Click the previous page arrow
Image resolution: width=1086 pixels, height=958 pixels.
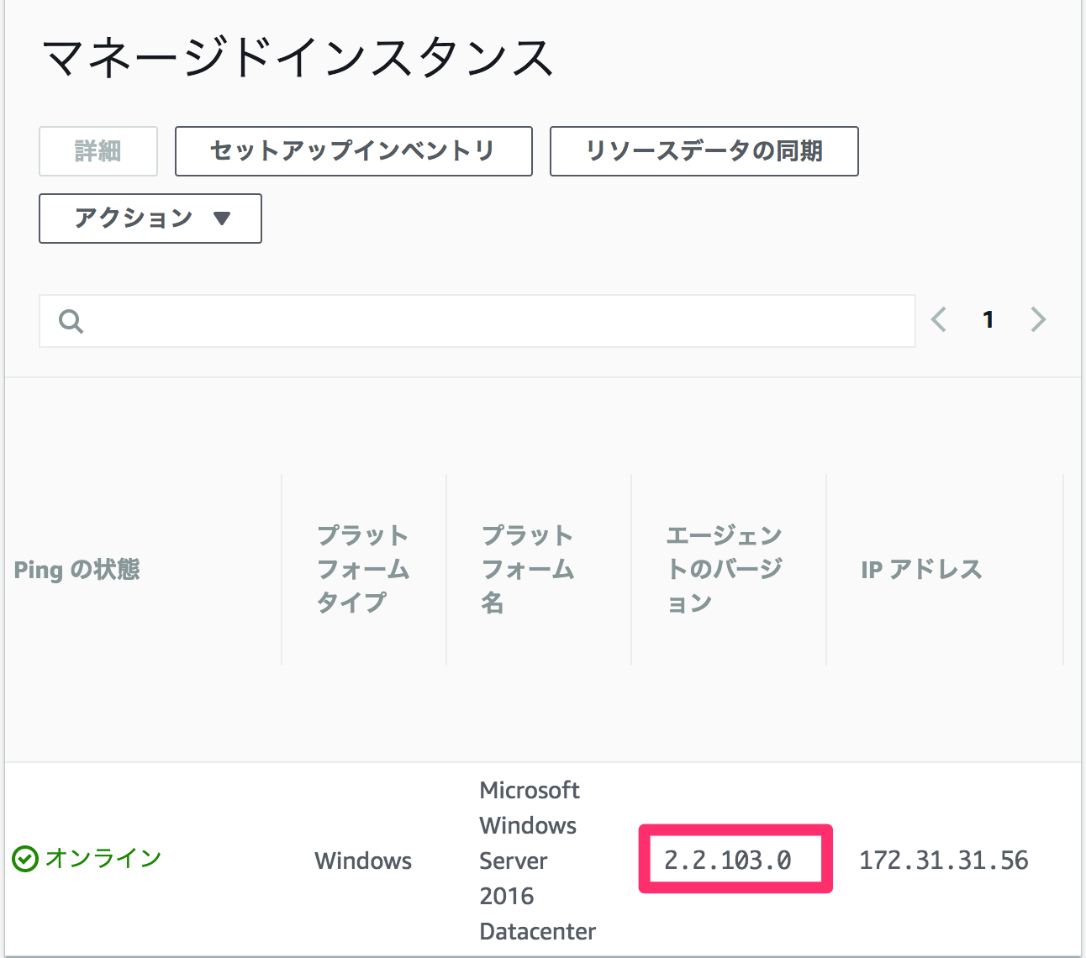click(x=938, y=319)
